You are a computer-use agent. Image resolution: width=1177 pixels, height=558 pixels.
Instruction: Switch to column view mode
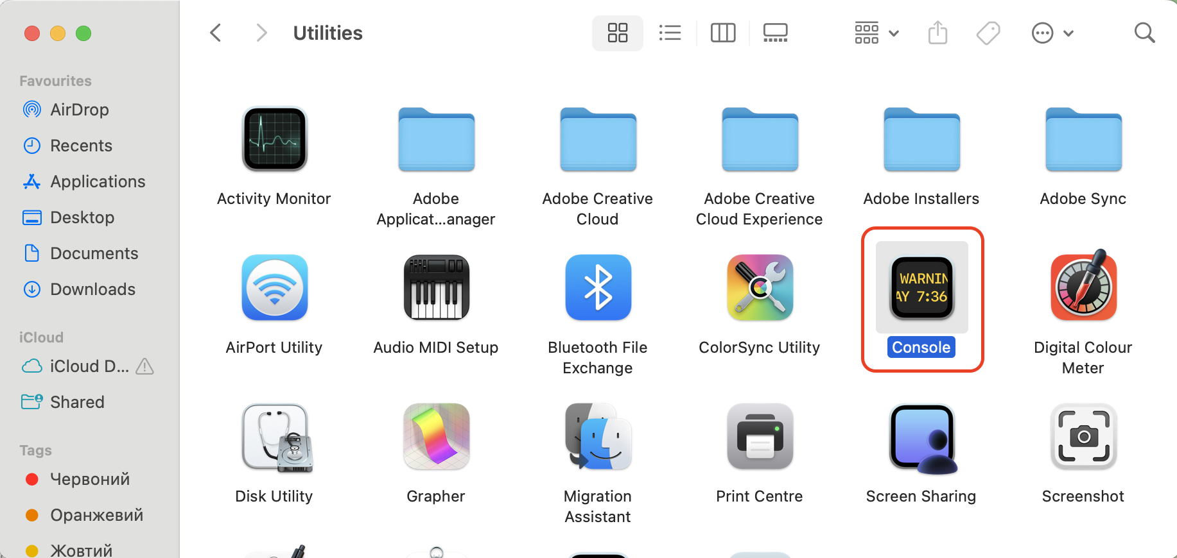pyautogui.click(x=722, y=33)
